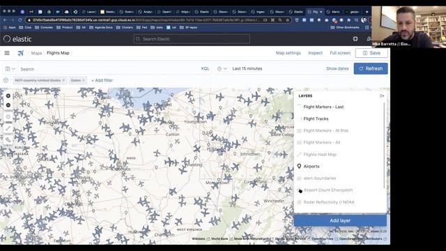Open the Apps bookmark folder
Screen dimensions: 446x251
click(x=10, y=28)
